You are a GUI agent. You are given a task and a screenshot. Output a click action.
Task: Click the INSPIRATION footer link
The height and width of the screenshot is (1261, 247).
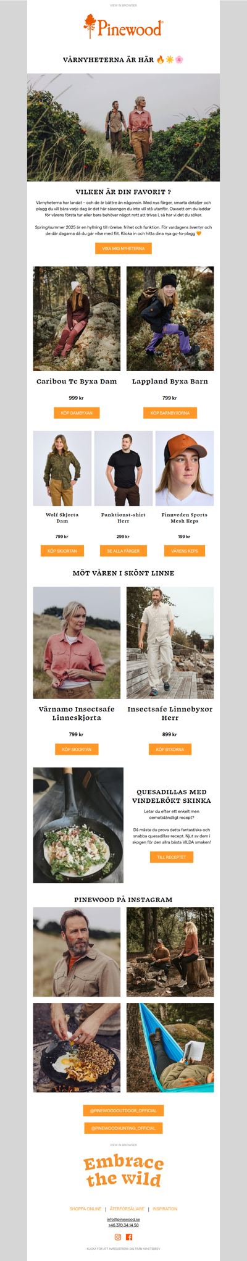tap(165, 1209)
